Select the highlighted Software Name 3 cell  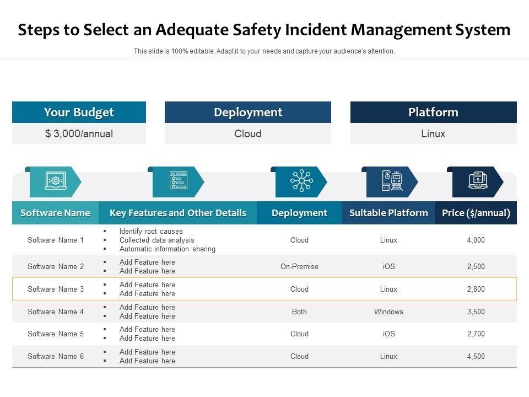point(56,289)
